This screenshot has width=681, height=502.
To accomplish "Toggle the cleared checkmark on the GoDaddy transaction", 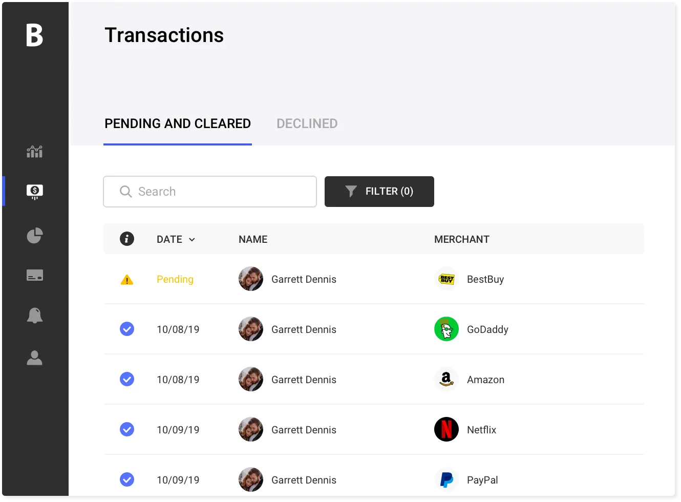I will click(126, 329).
